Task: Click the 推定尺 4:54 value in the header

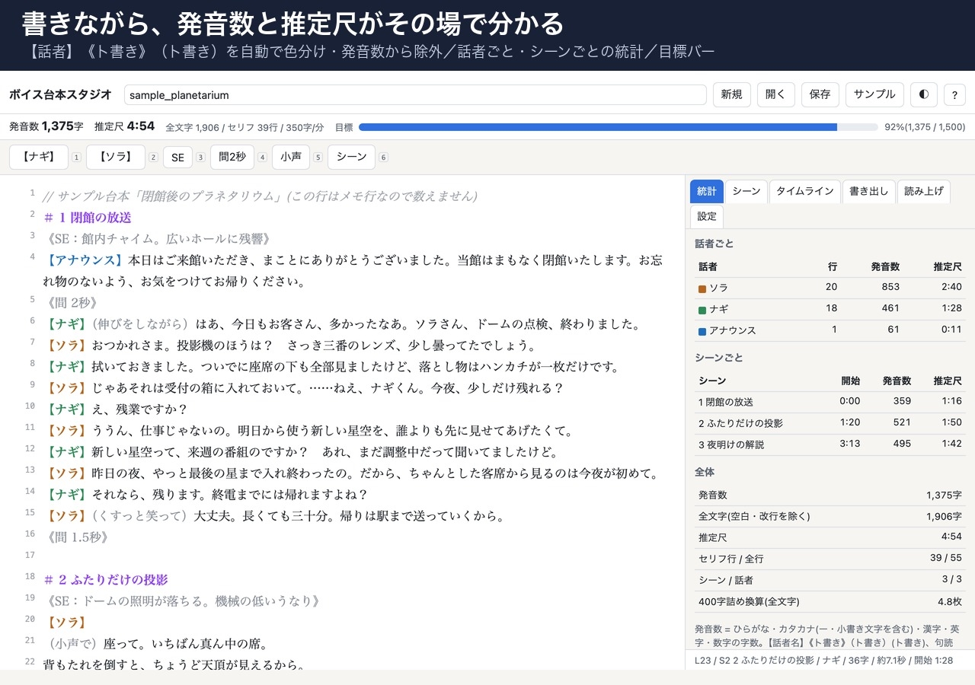Action: click(x=125, y=127)
